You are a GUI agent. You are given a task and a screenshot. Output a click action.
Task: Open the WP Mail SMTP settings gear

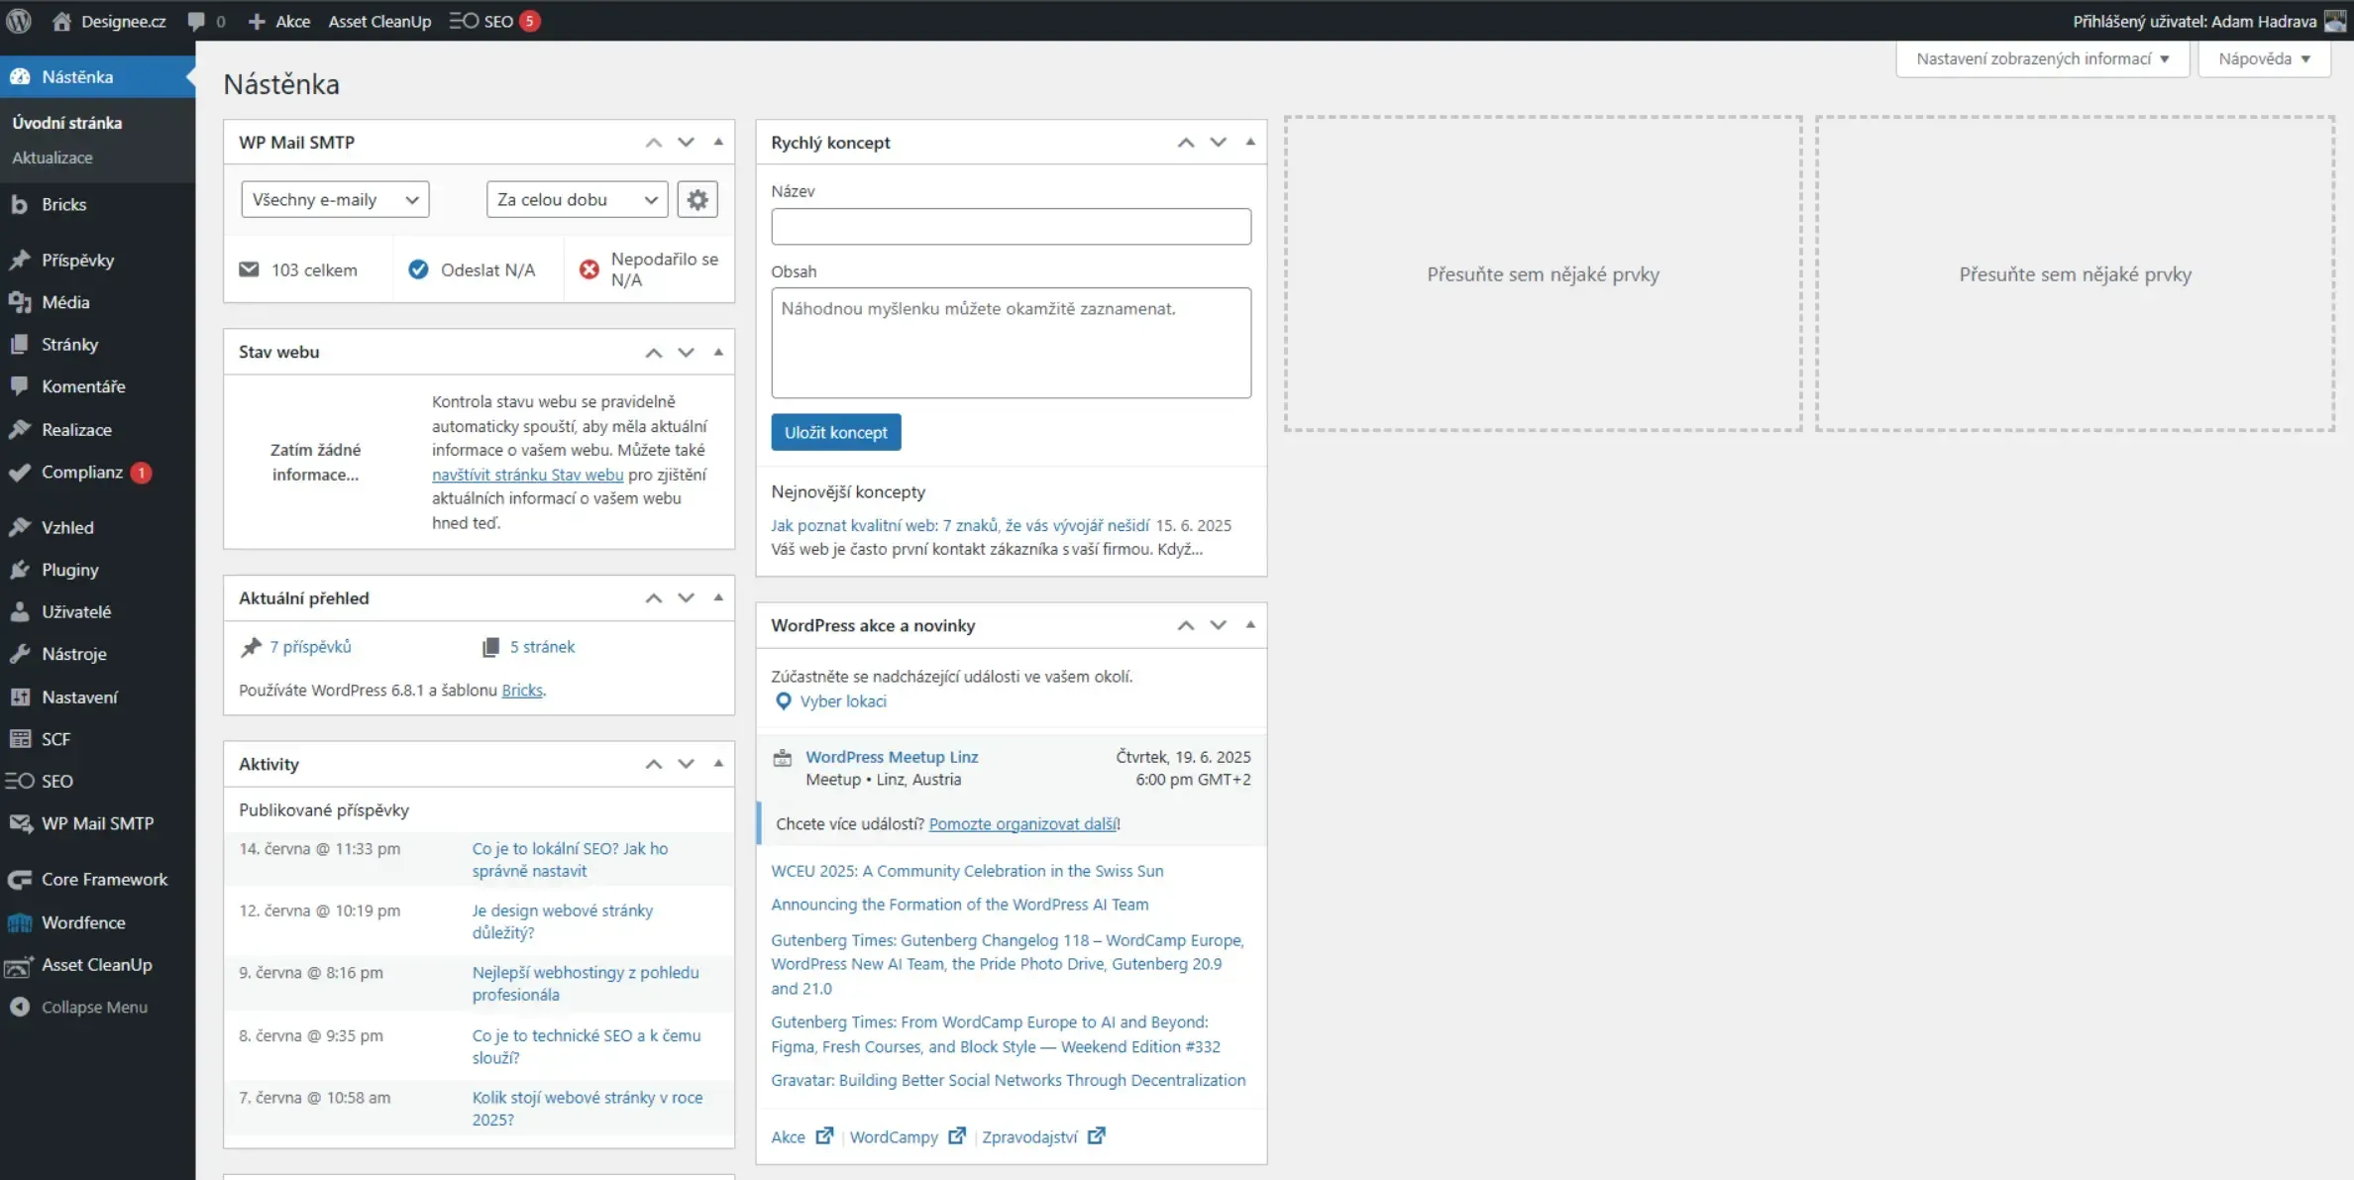point(697,199)
